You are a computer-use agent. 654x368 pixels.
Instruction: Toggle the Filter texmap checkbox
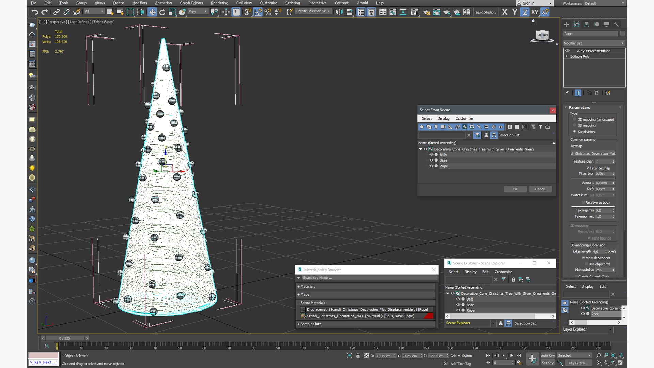pyautogui.click(x=588, y=168)
